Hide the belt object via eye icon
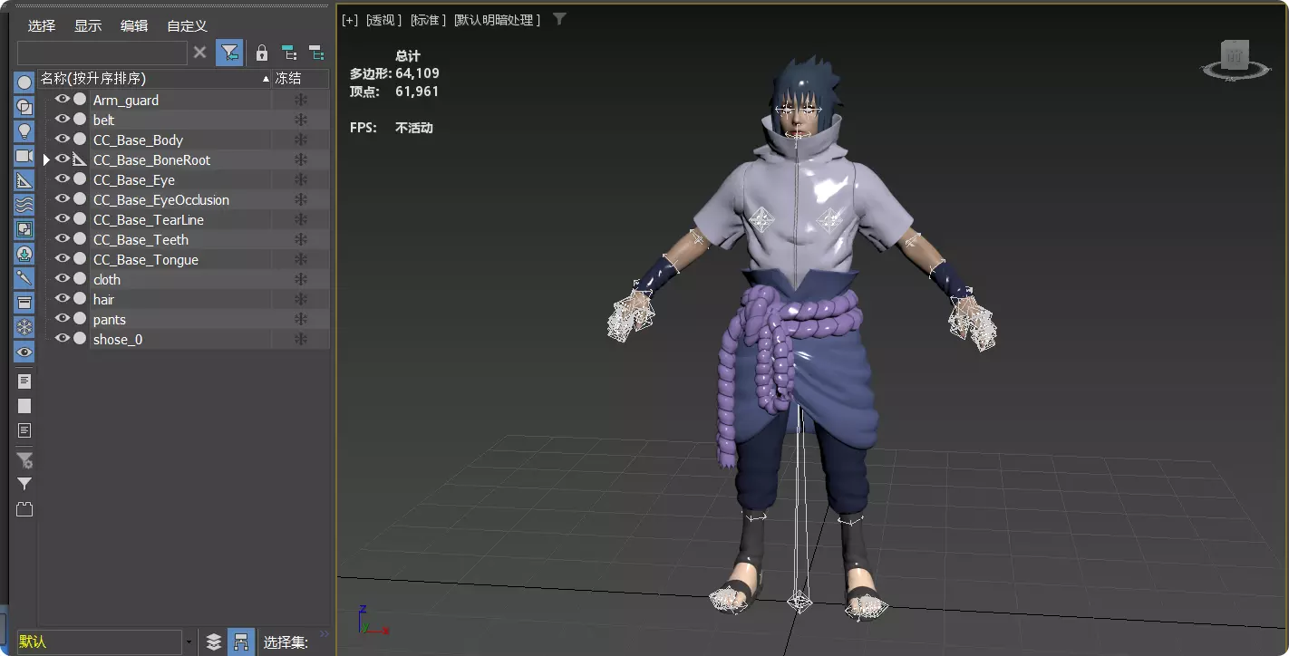Screen dimensions: 1289x656 click(62, 120)
